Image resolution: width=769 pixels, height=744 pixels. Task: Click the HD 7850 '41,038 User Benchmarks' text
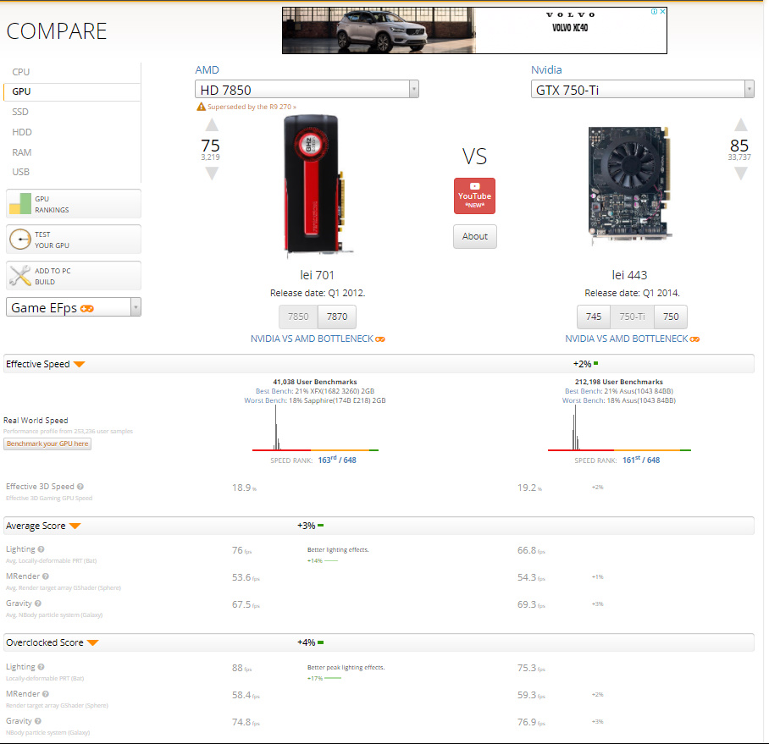(315, 382)
